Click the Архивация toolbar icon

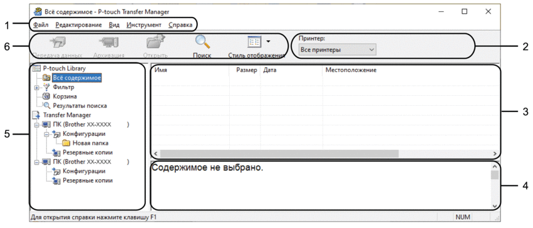tap(109, 41)
